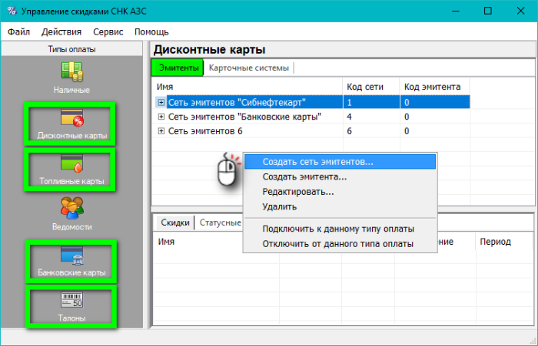
Task: Expand the Сеть эмитентов 6 node
Action: coord(161,131)
